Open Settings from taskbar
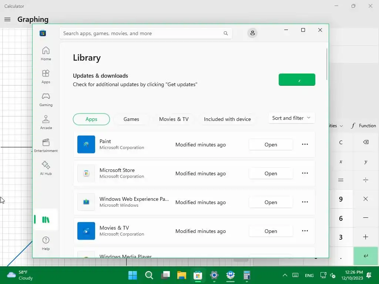 click(x=214, y=275)
